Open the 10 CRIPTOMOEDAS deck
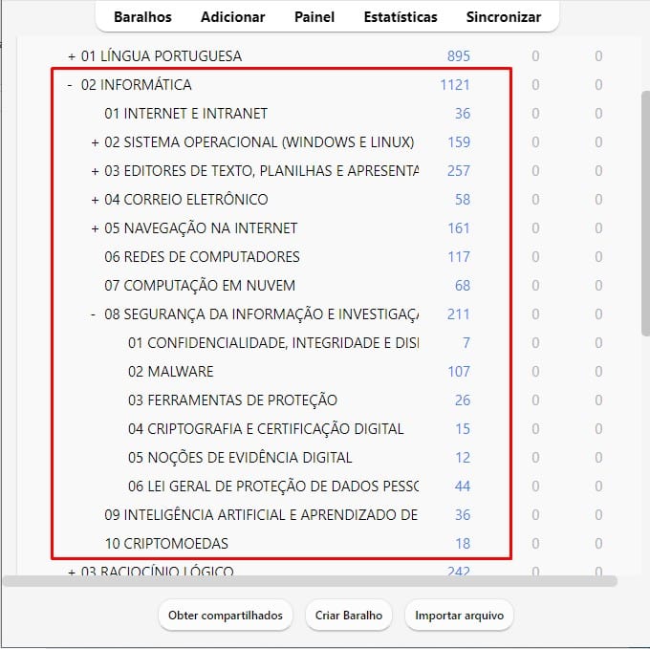Screen dimensions: 650x649 coord(166,543)
